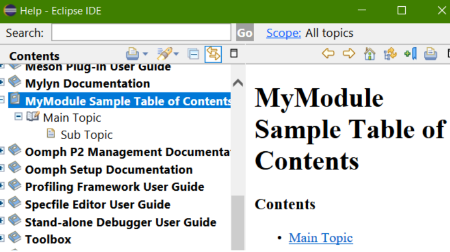Select Toolbox in the contents tree
This screenshot has height=252, width=450.
point(48,240)
